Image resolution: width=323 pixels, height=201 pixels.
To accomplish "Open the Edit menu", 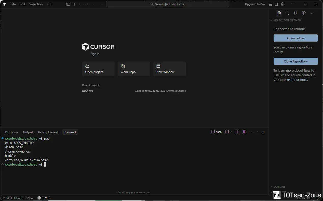I will tap(22, 4).
